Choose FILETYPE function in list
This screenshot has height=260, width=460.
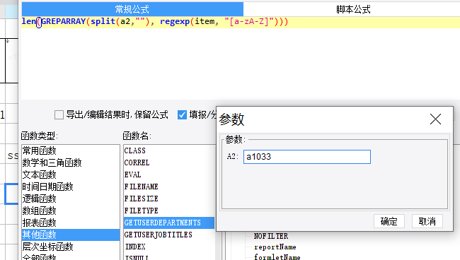pos(169,211)
